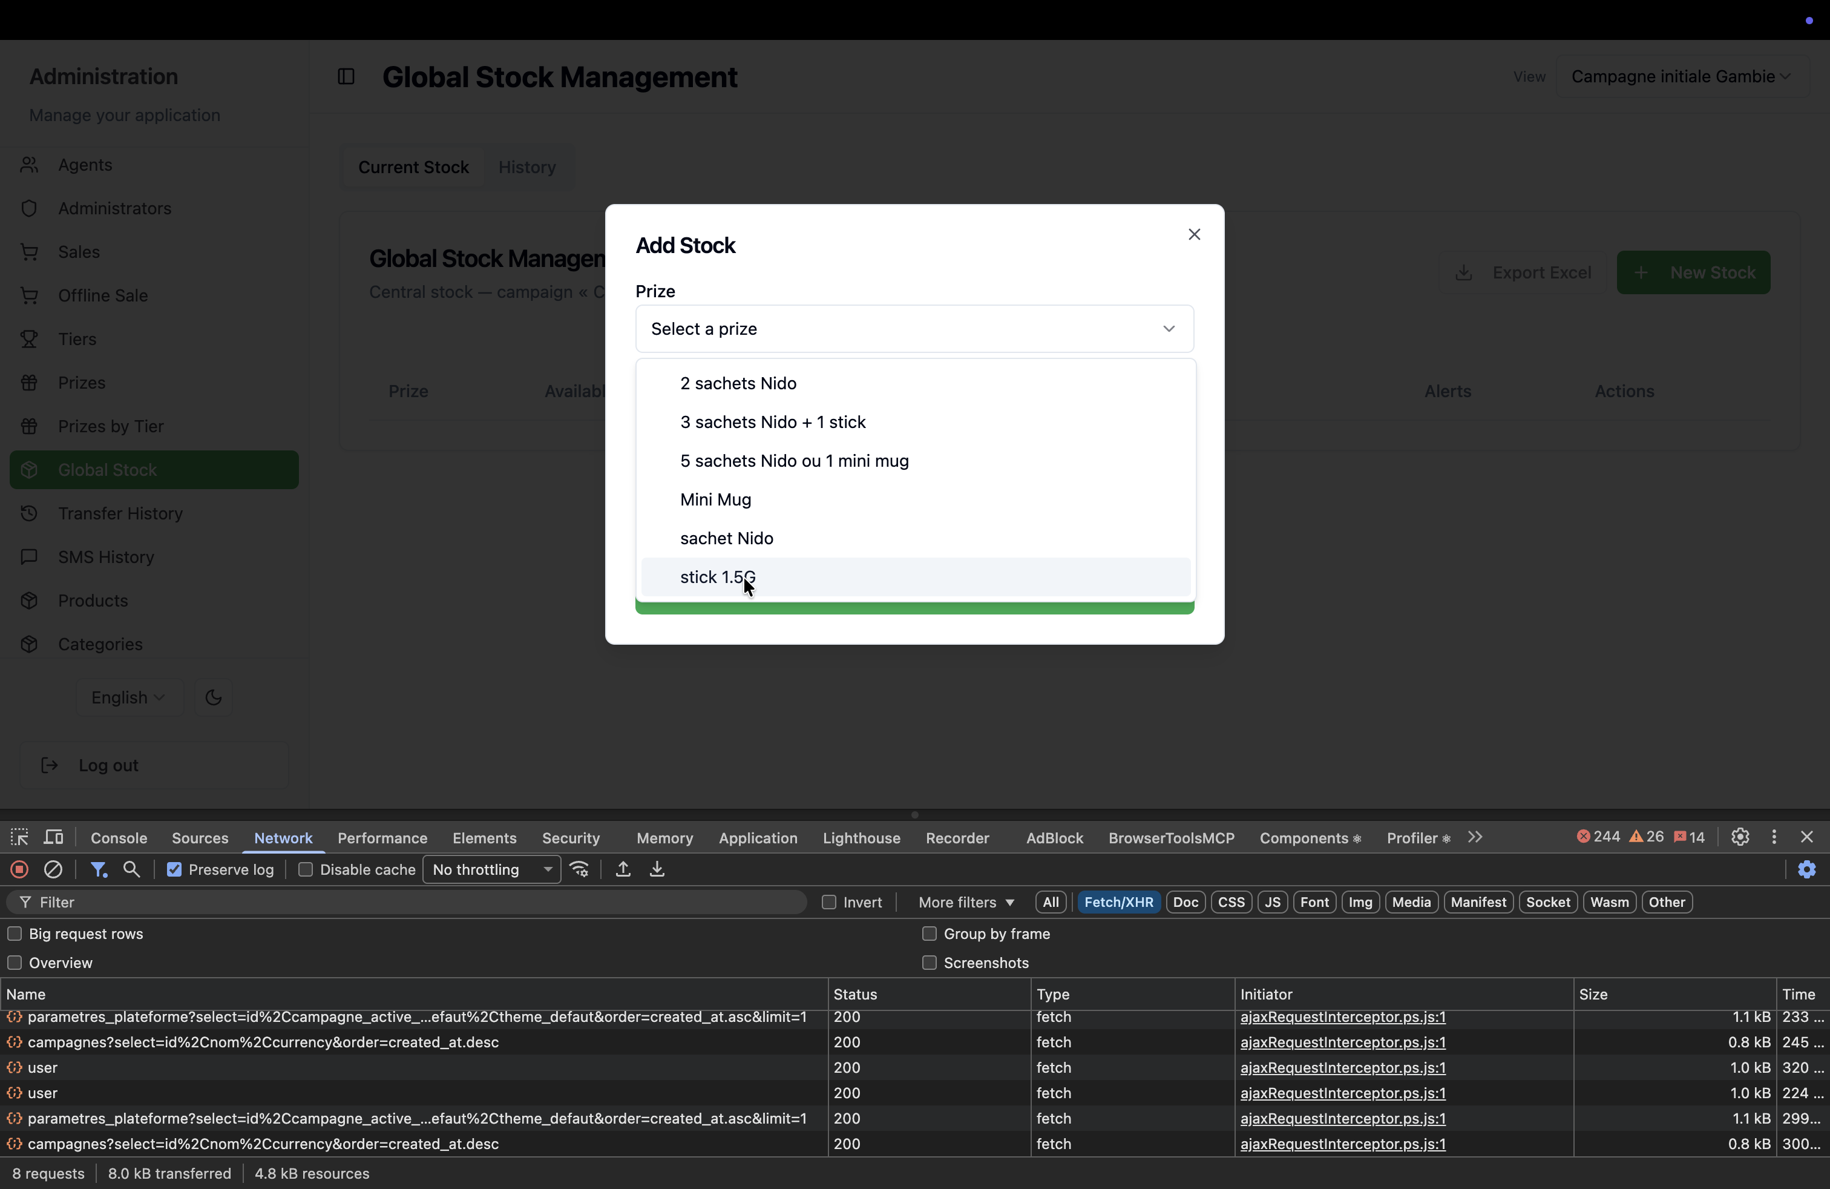Disable the Preserve log checkbox
Viewport: 1830px width, 1189px height.
pos(174,869)
